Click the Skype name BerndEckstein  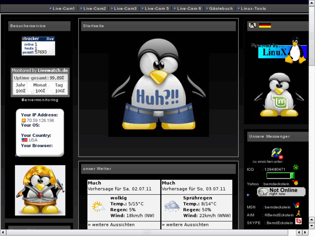pos(279,223)
